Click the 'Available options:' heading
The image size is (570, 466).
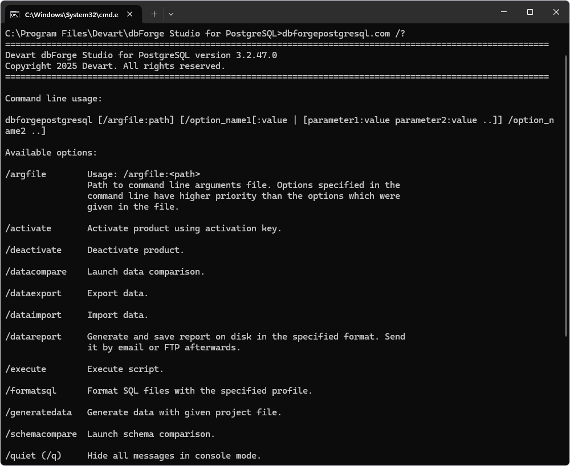(51, 153)
